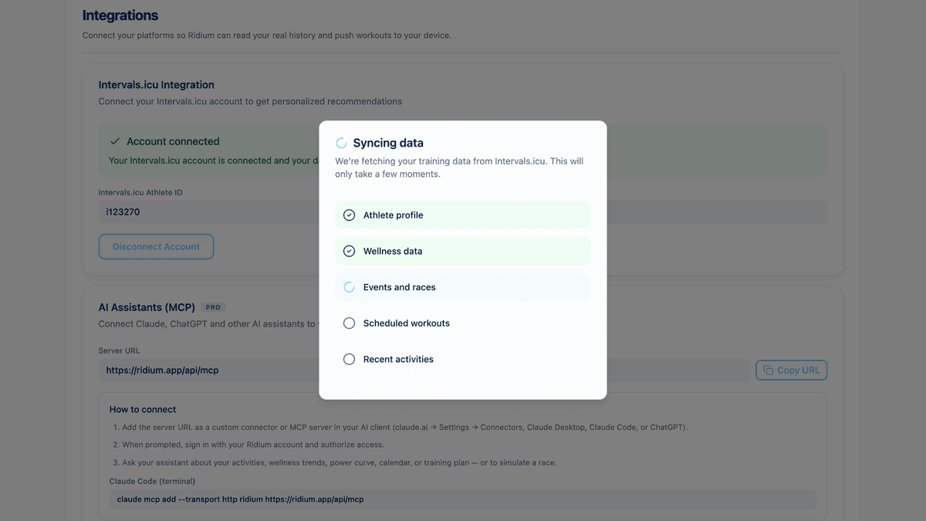
Task: Click the copy icon in Copy URL button
Action: pyautogui.click(x=768, y=370)
